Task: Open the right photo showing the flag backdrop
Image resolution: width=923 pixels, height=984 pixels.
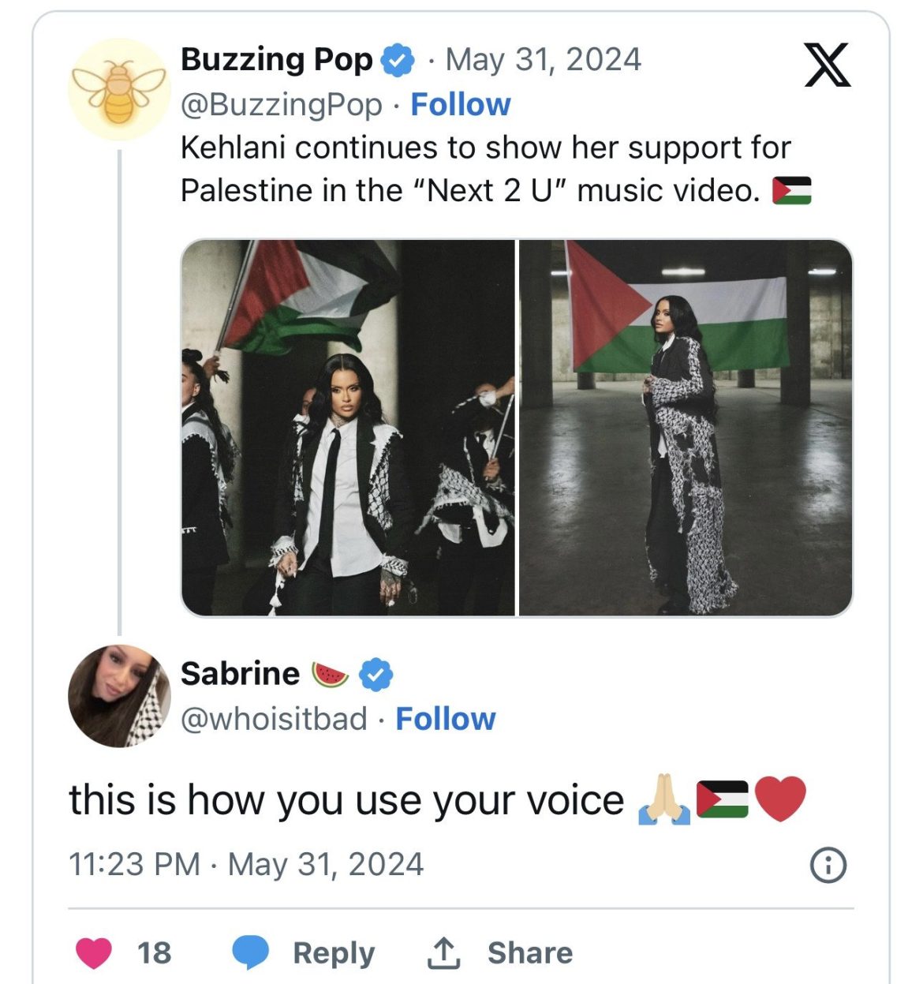Action: click(x=686, y=426)
